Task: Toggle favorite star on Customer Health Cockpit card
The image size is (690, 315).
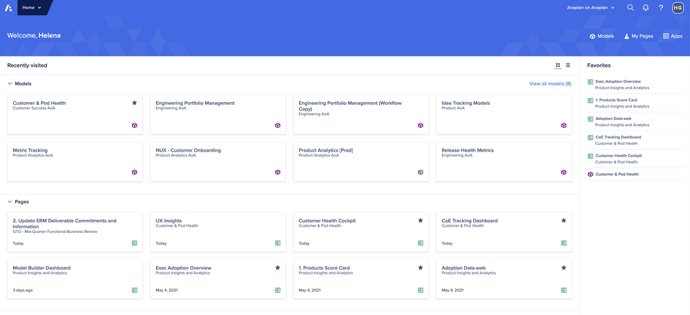Action: click(x=421, y=221)
